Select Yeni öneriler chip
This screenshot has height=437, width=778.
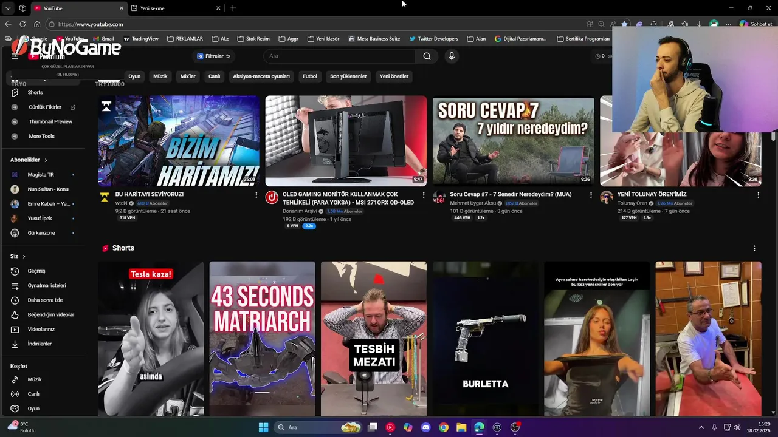[x=394, y=76]
